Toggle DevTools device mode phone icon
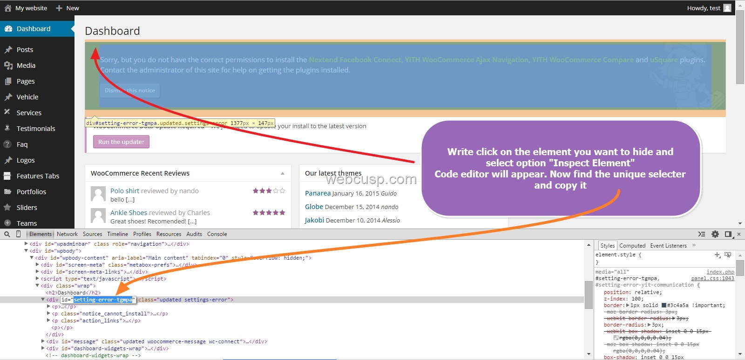Screen dimensions: 745x360 [18, 234]
